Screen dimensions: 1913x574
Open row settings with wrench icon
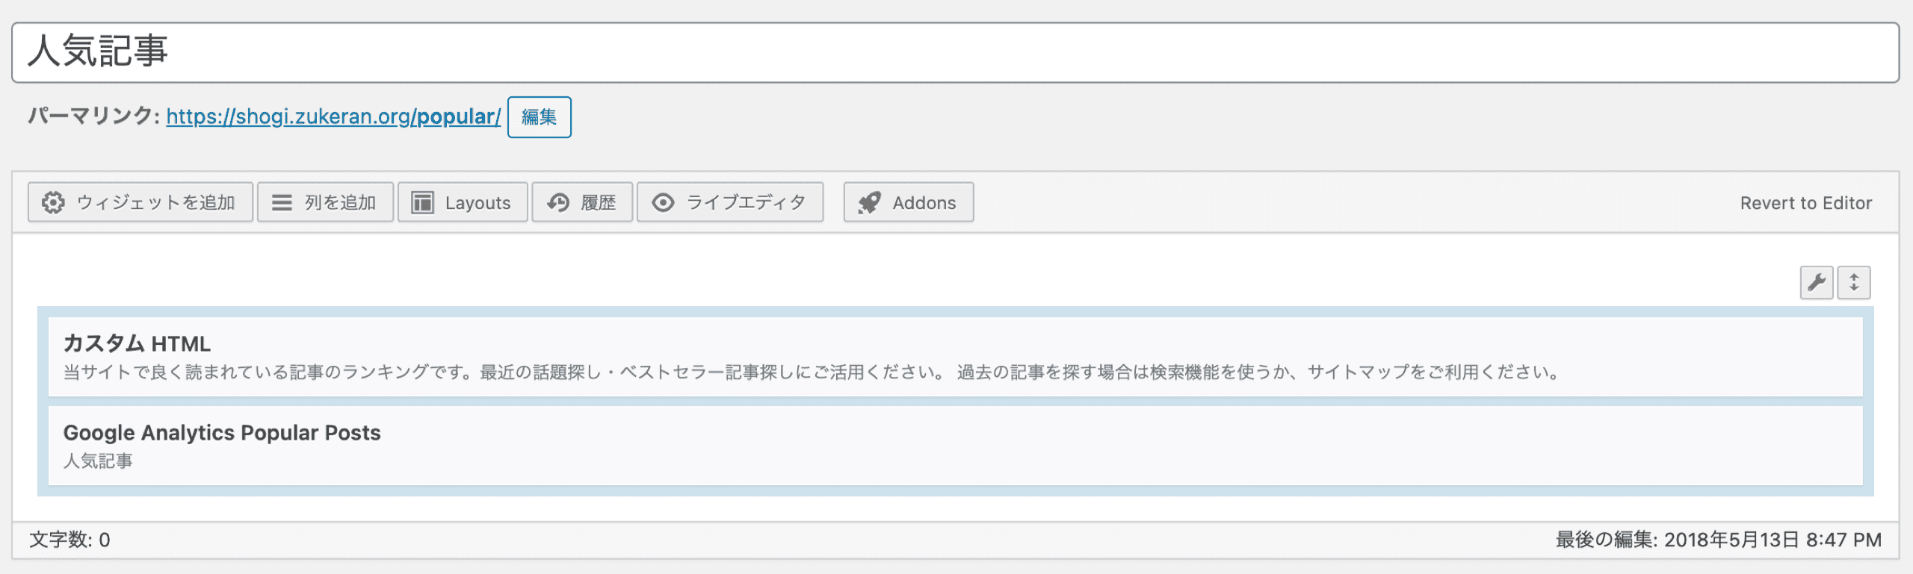coord(1816,282)
